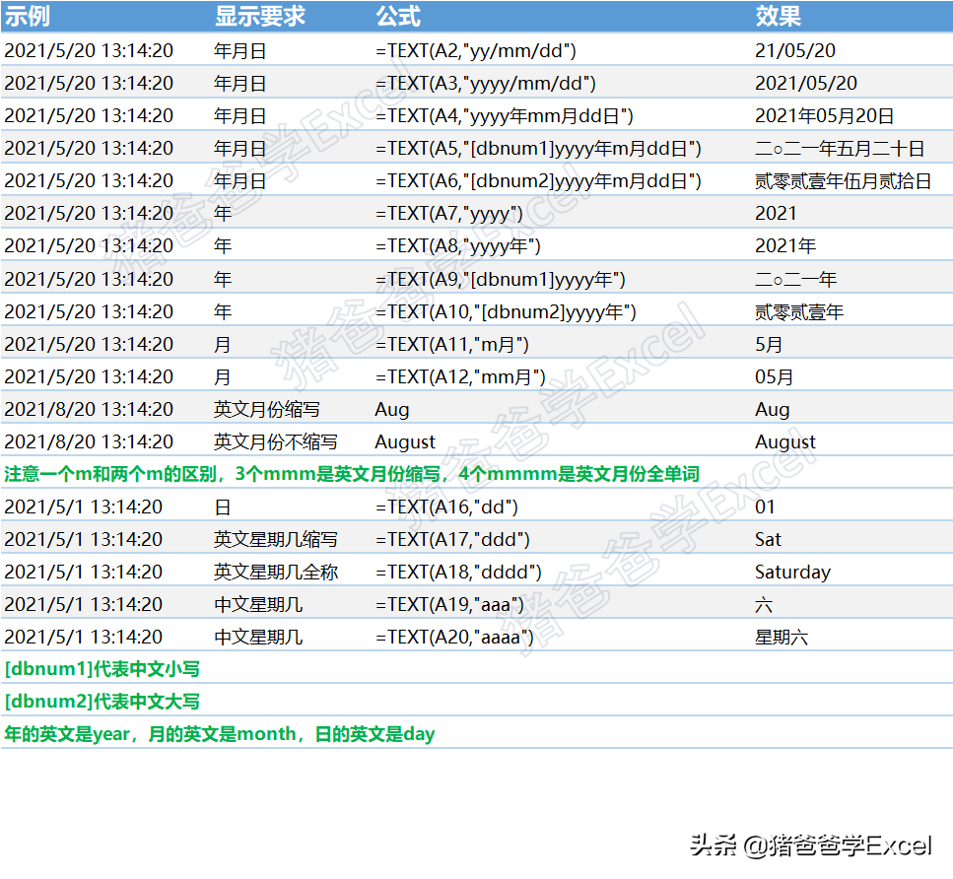
Task: Select result 贰零贰壹年 in the A10 row
Action: coord(799,311)
